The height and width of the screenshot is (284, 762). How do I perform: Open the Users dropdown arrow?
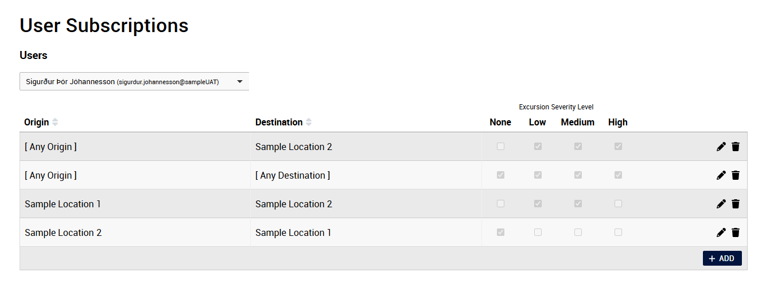pos(240,82)
